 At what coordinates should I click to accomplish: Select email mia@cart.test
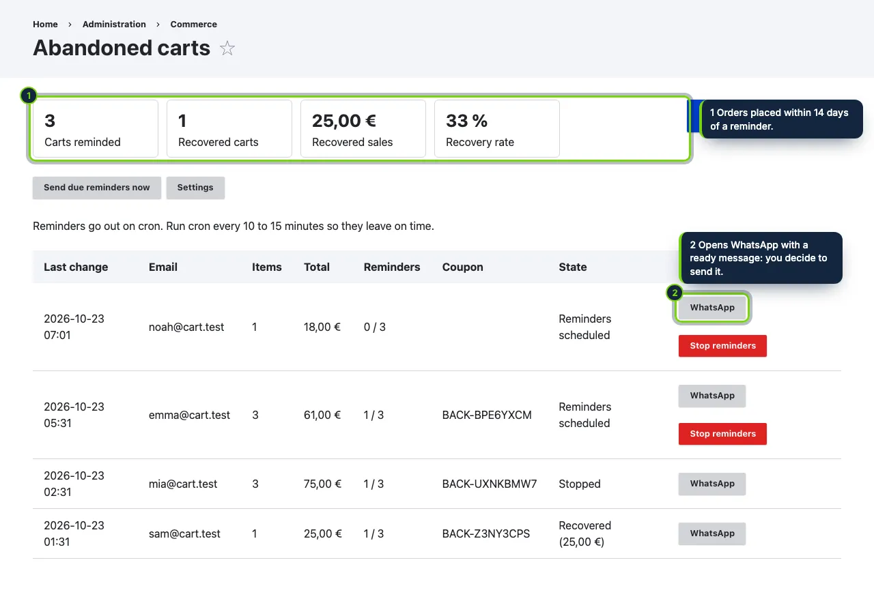(183, 484)
